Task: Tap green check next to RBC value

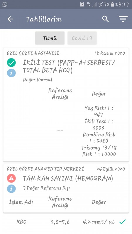Action: (122, 222)
